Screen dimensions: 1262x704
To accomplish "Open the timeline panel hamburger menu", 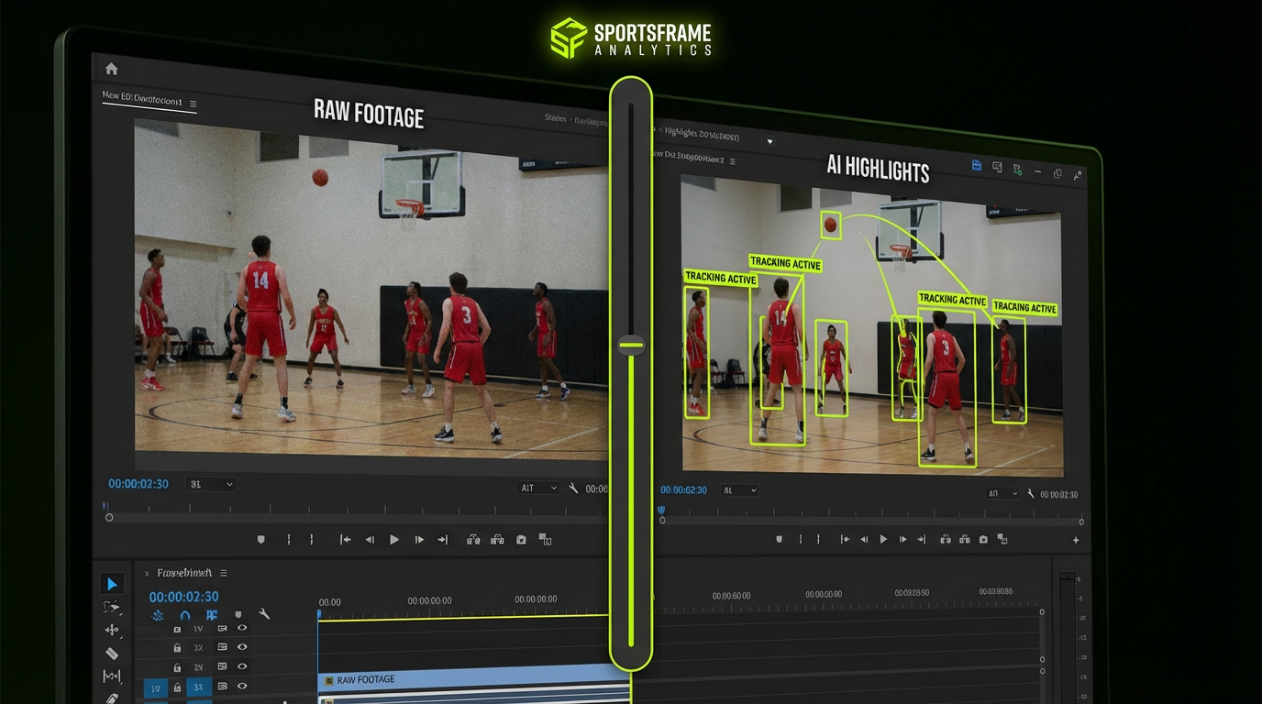I will [x=223, y=573].
